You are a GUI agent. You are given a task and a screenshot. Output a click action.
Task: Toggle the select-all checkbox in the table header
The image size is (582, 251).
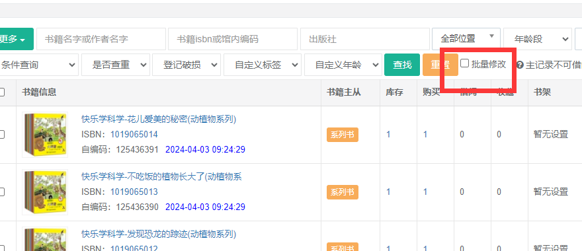(x=1, y=92)
